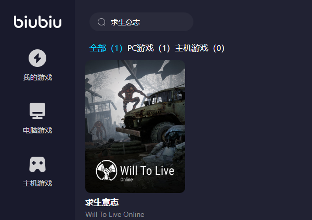Screen dimensions: 312x220
Task: Click the 我的游戏 sidebar label
Action: 37,77
